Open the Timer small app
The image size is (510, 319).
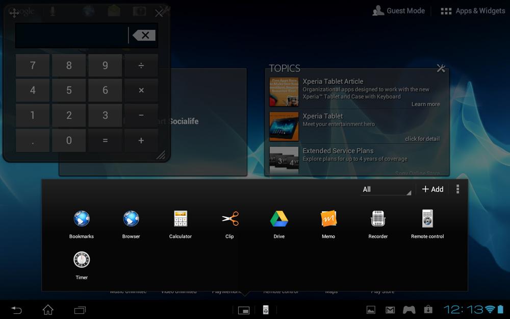81,265
